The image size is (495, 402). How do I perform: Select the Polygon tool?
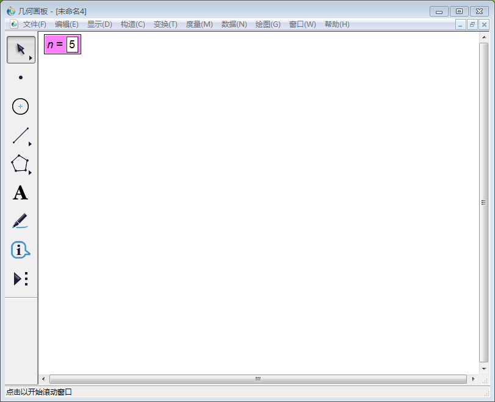(x=20, y=163)
